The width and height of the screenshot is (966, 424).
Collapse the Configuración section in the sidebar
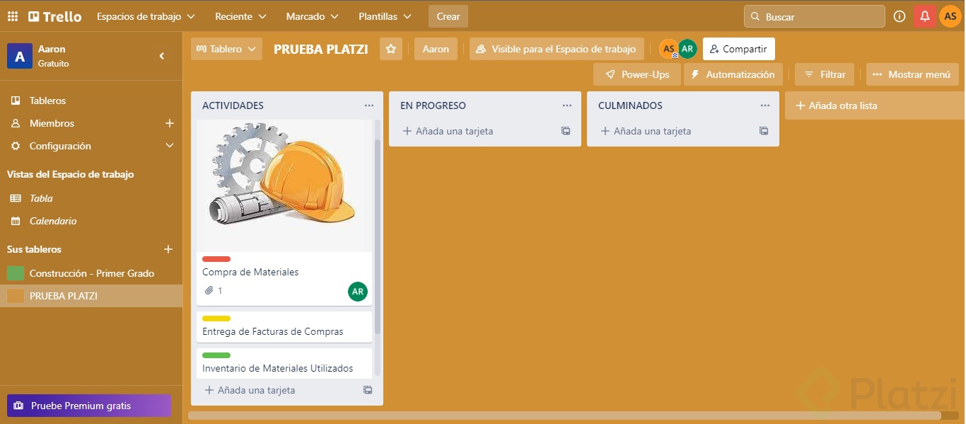pyautogui.click(x=169, y=145)
